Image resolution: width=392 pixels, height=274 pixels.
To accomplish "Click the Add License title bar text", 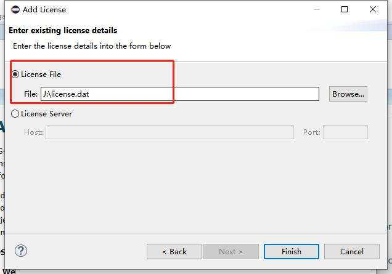I will pos(44,10).
